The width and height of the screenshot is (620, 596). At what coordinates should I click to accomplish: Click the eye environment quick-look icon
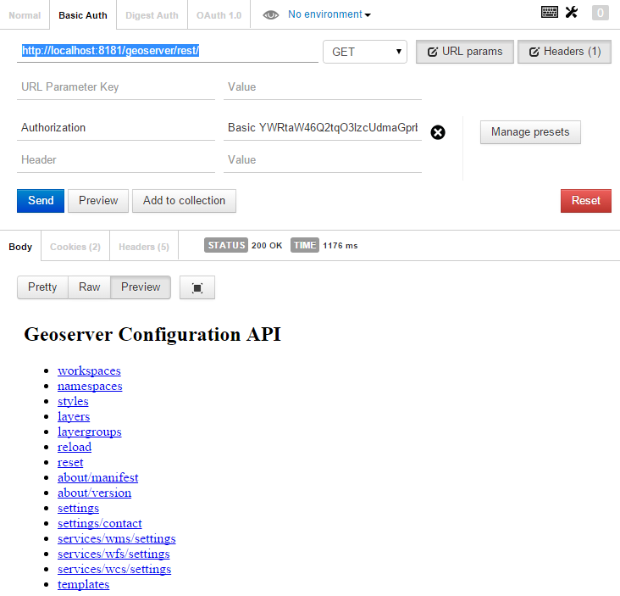[x=271, y=15]
